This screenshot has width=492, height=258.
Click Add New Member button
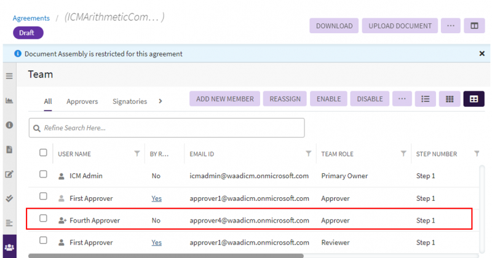pyautogui.click(x=224, y=99)
